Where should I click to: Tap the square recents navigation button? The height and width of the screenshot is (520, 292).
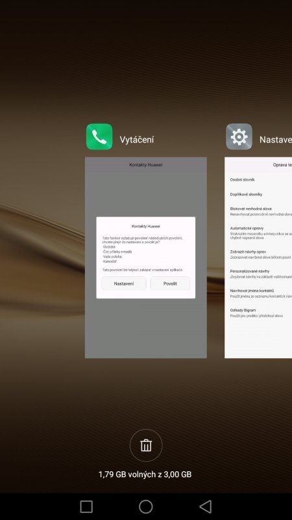click(86, 507)
